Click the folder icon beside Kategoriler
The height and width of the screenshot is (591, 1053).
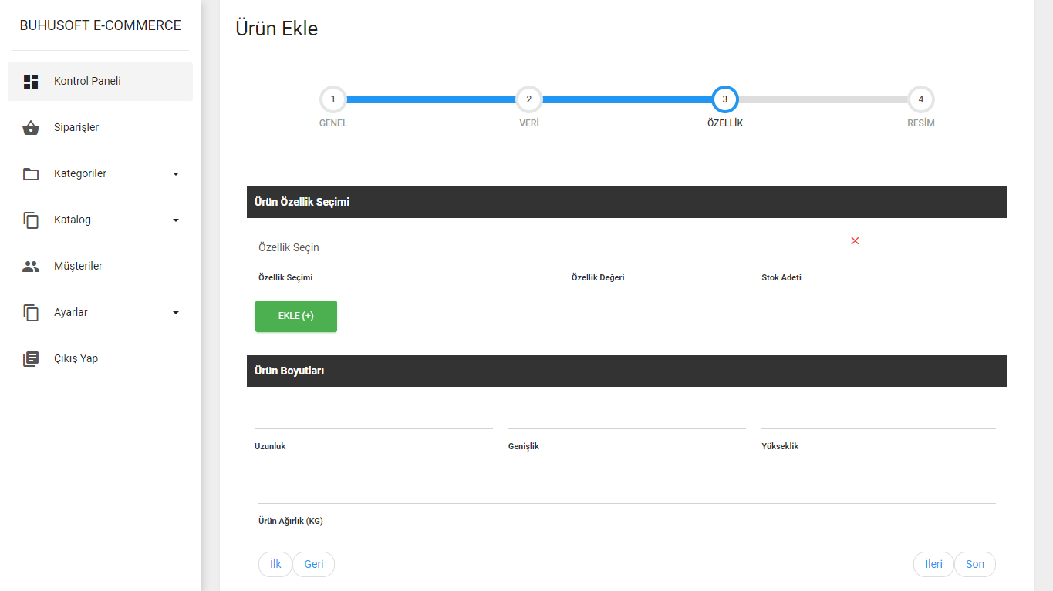31,174
